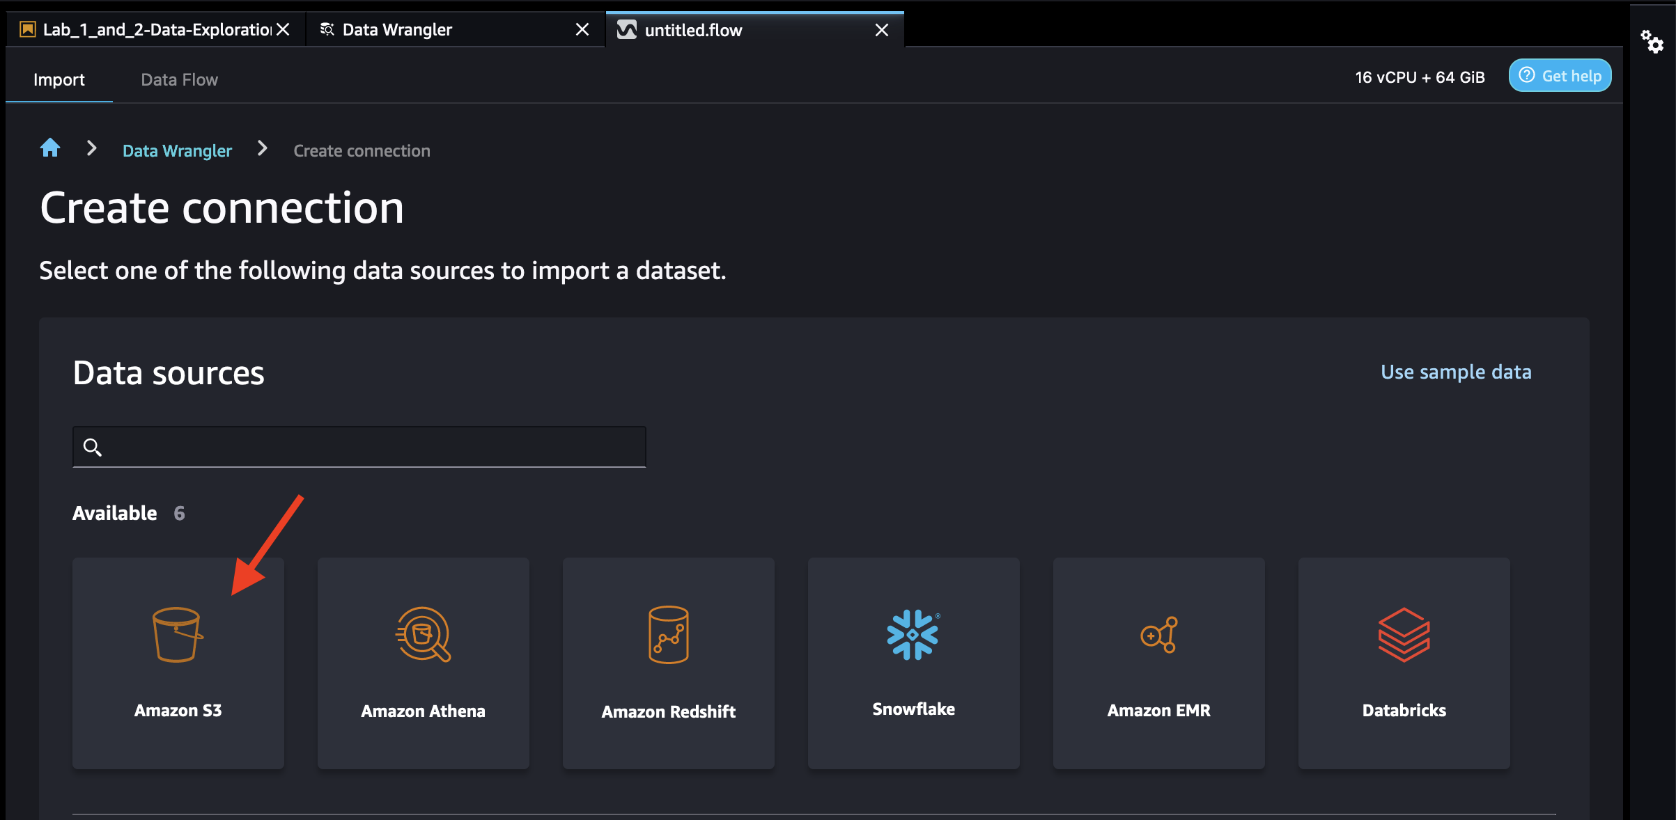Click the 16 vCPU + 64 GiB instance label

click(1420, 77)
